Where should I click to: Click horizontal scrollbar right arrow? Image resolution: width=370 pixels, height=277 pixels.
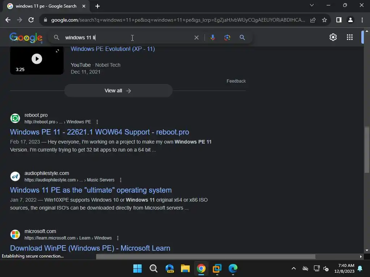pyautogui.click(x=361, y=256)
